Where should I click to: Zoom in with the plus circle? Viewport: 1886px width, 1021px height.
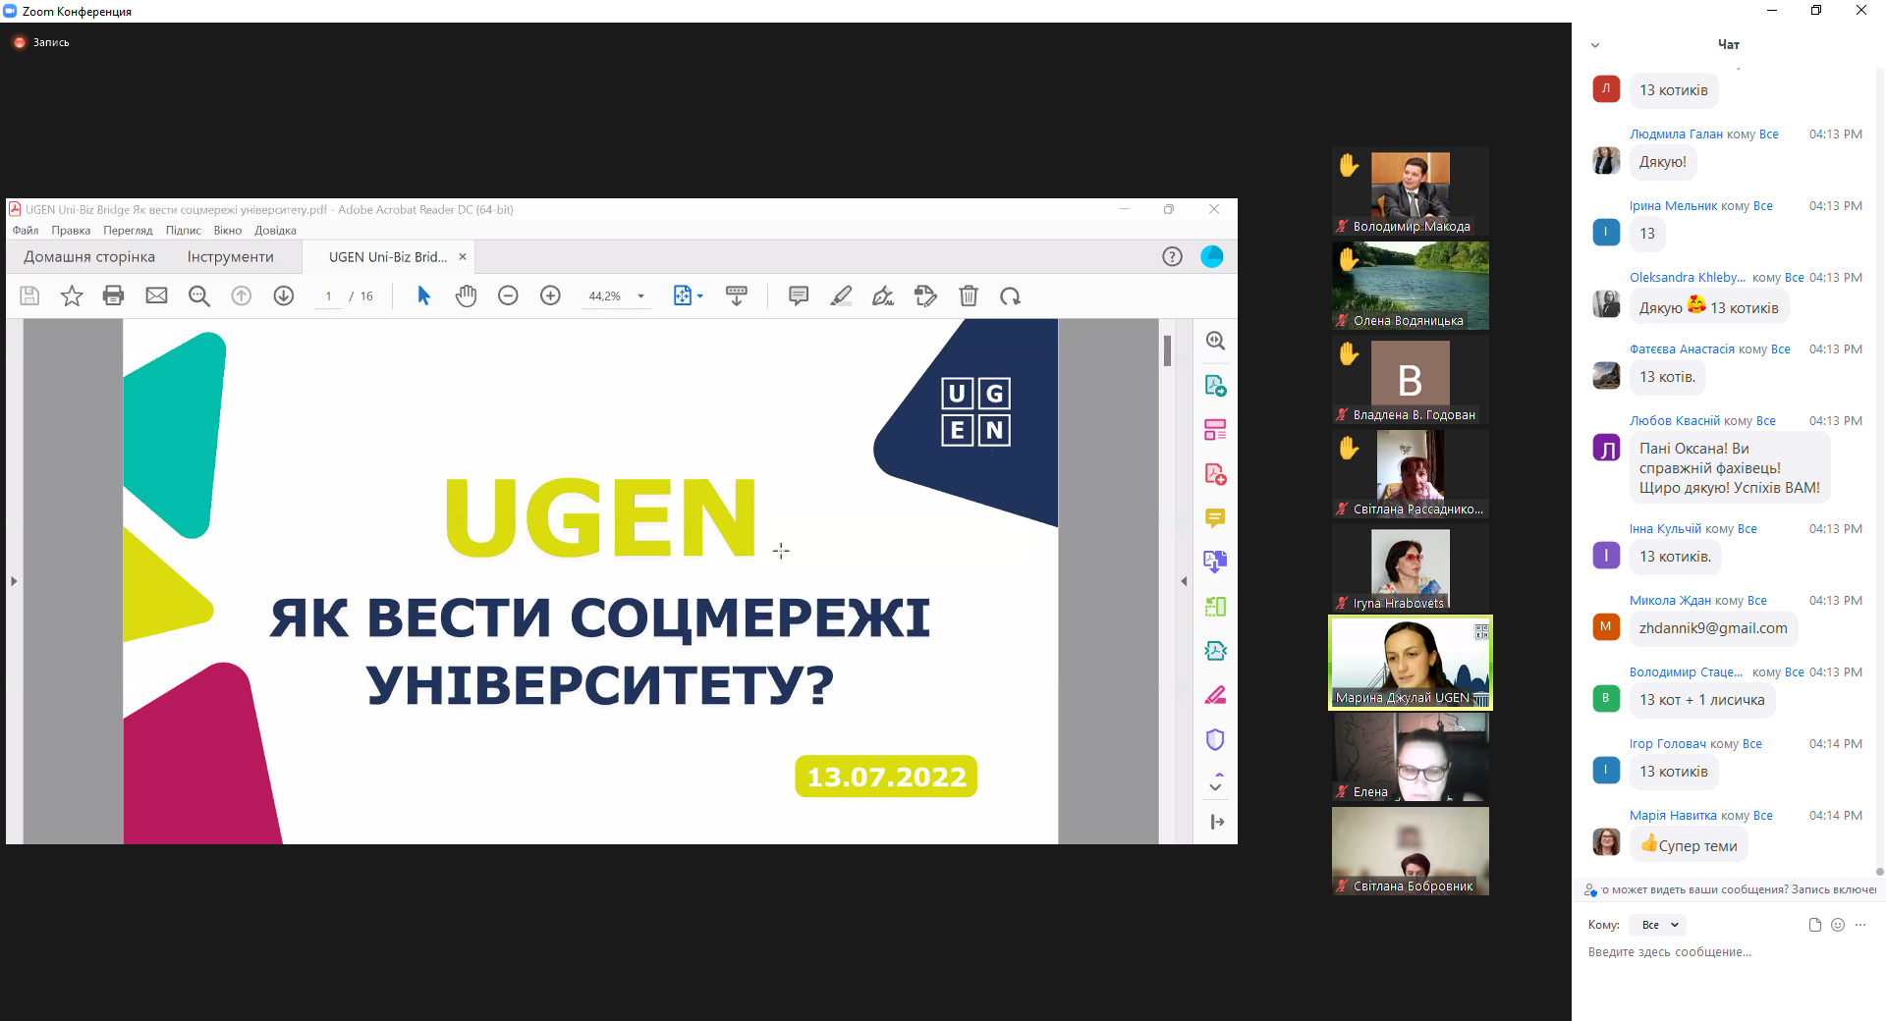coord(550,296)
